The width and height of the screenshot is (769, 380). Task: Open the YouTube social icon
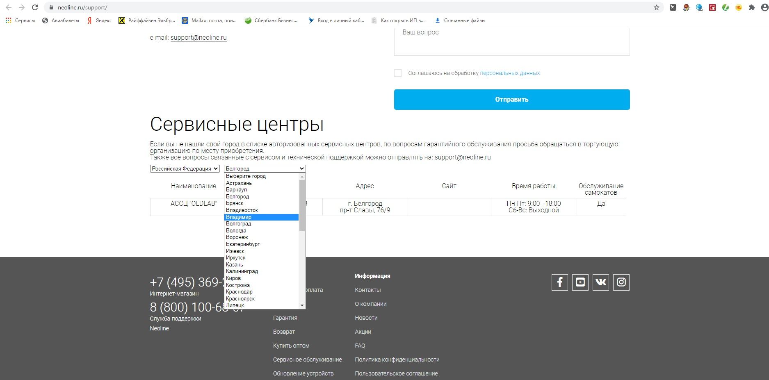[580, 282]
